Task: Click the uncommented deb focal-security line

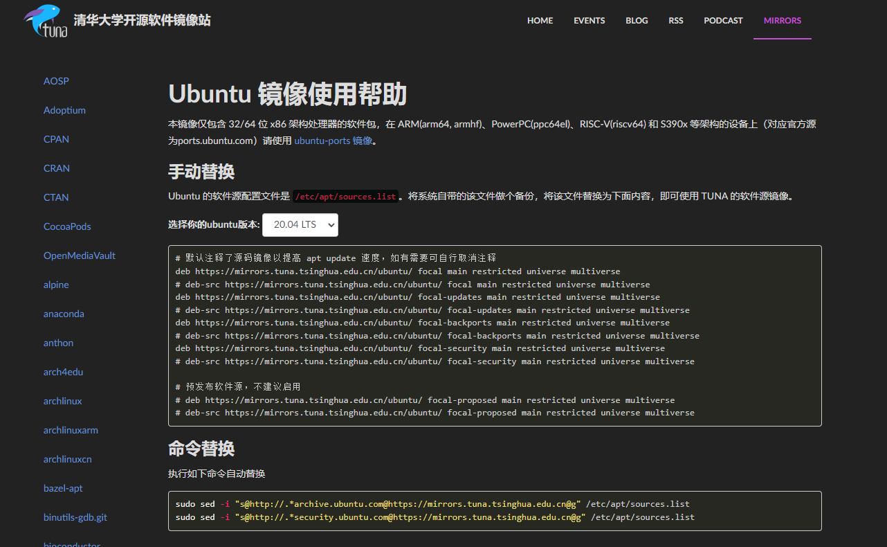Action: 420,348
